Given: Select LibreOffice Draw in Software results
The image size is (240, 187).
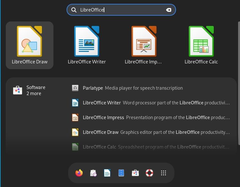Looking at the screenshot, I should coord(151,132).
